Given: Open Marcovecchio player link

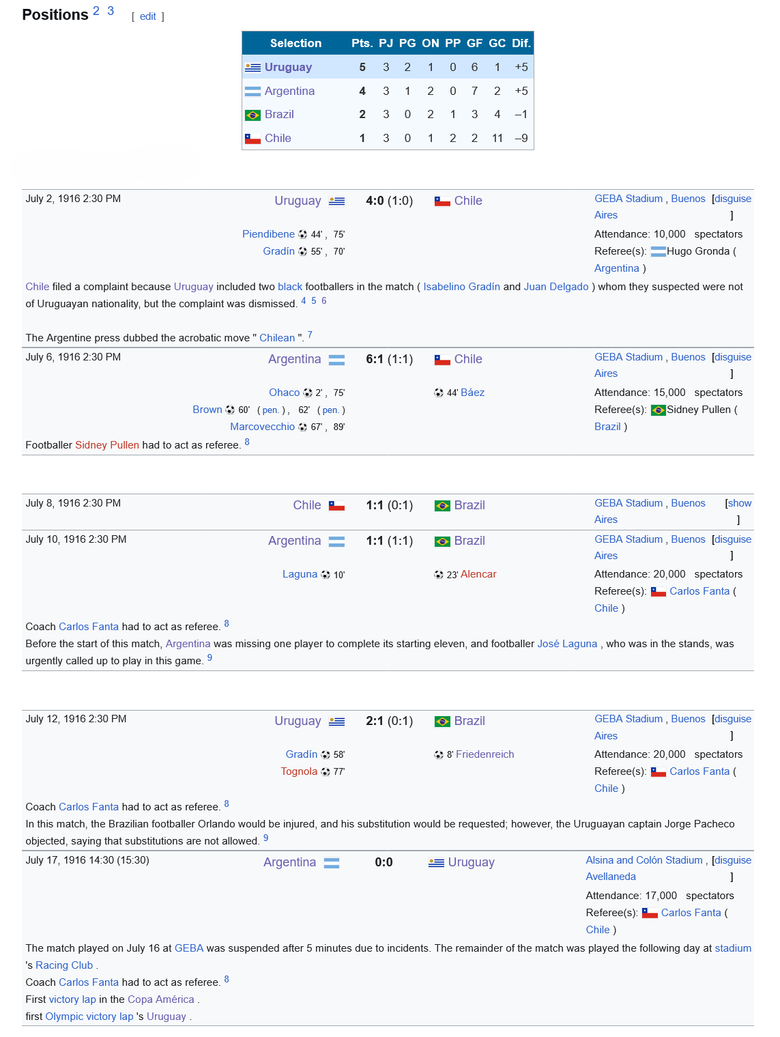Looking at the screenshot, I should click(x=263, y=427).
